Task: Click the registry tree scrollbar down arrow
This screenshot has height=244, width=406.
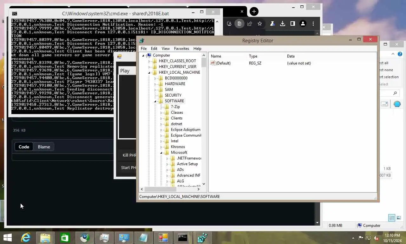Action: (x=204, y=184)
